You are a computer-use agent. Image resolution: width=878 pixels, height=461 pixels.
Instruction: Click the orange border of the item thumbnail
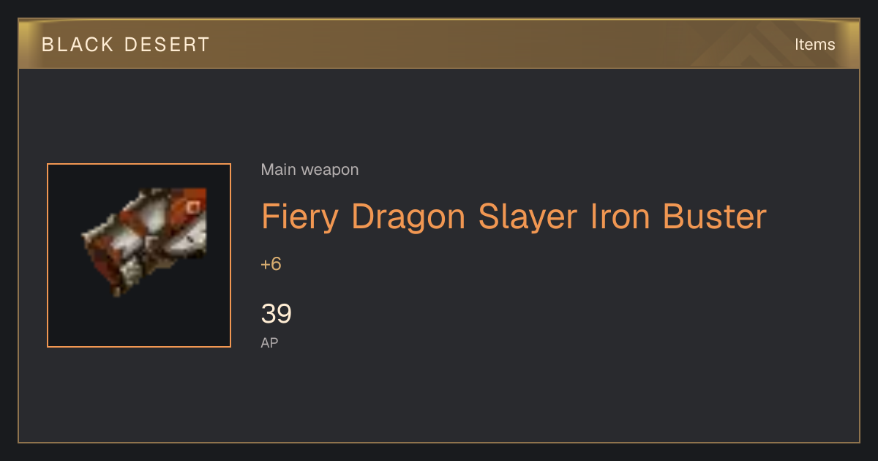(139, 164)
